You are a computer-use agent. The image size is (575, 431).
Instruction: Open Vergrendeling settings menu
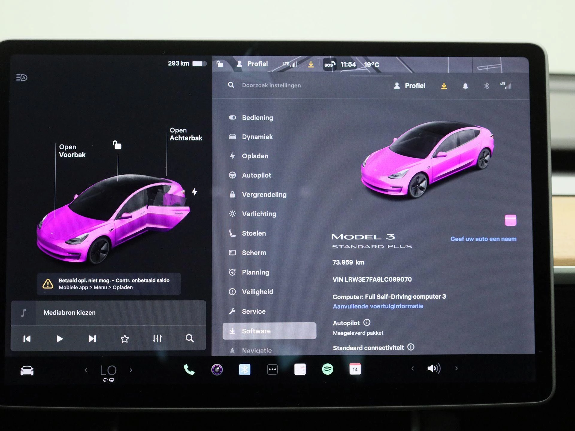click(264, 195)
